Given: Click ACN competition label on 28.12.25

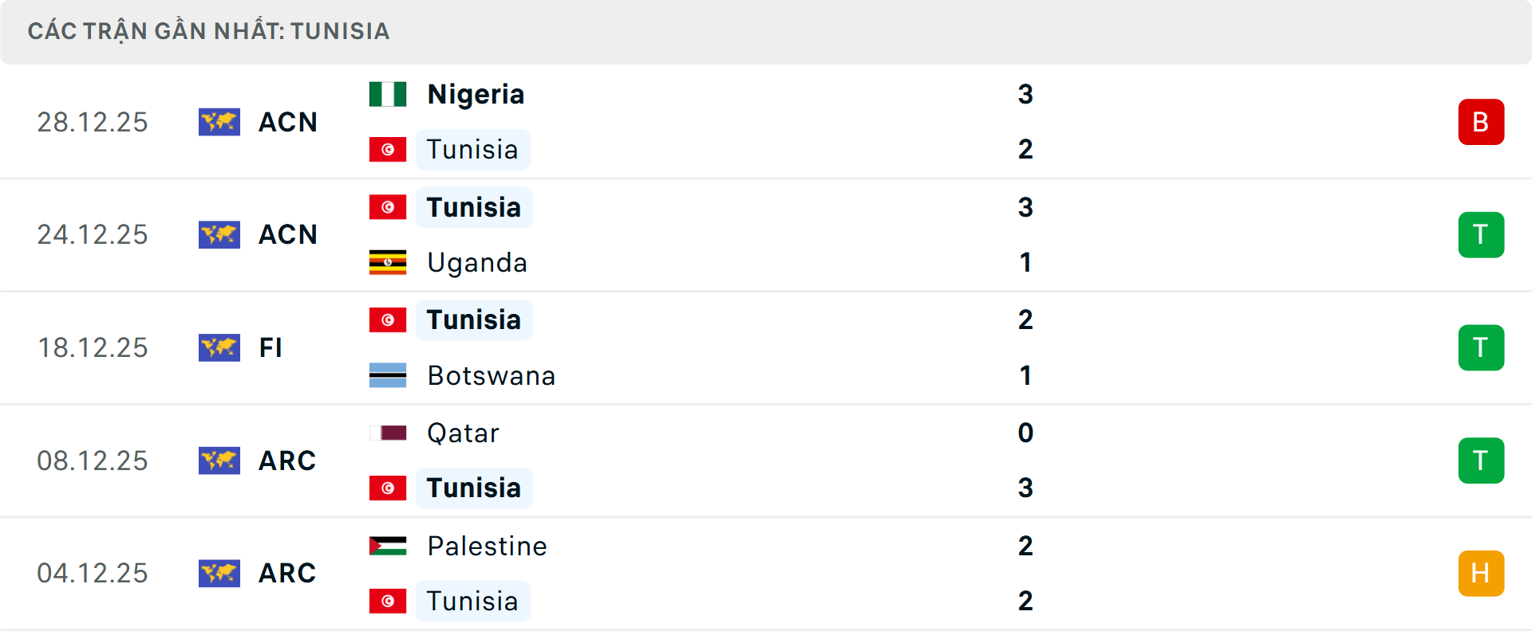Looking at the screenshot, I should point(288,122).
